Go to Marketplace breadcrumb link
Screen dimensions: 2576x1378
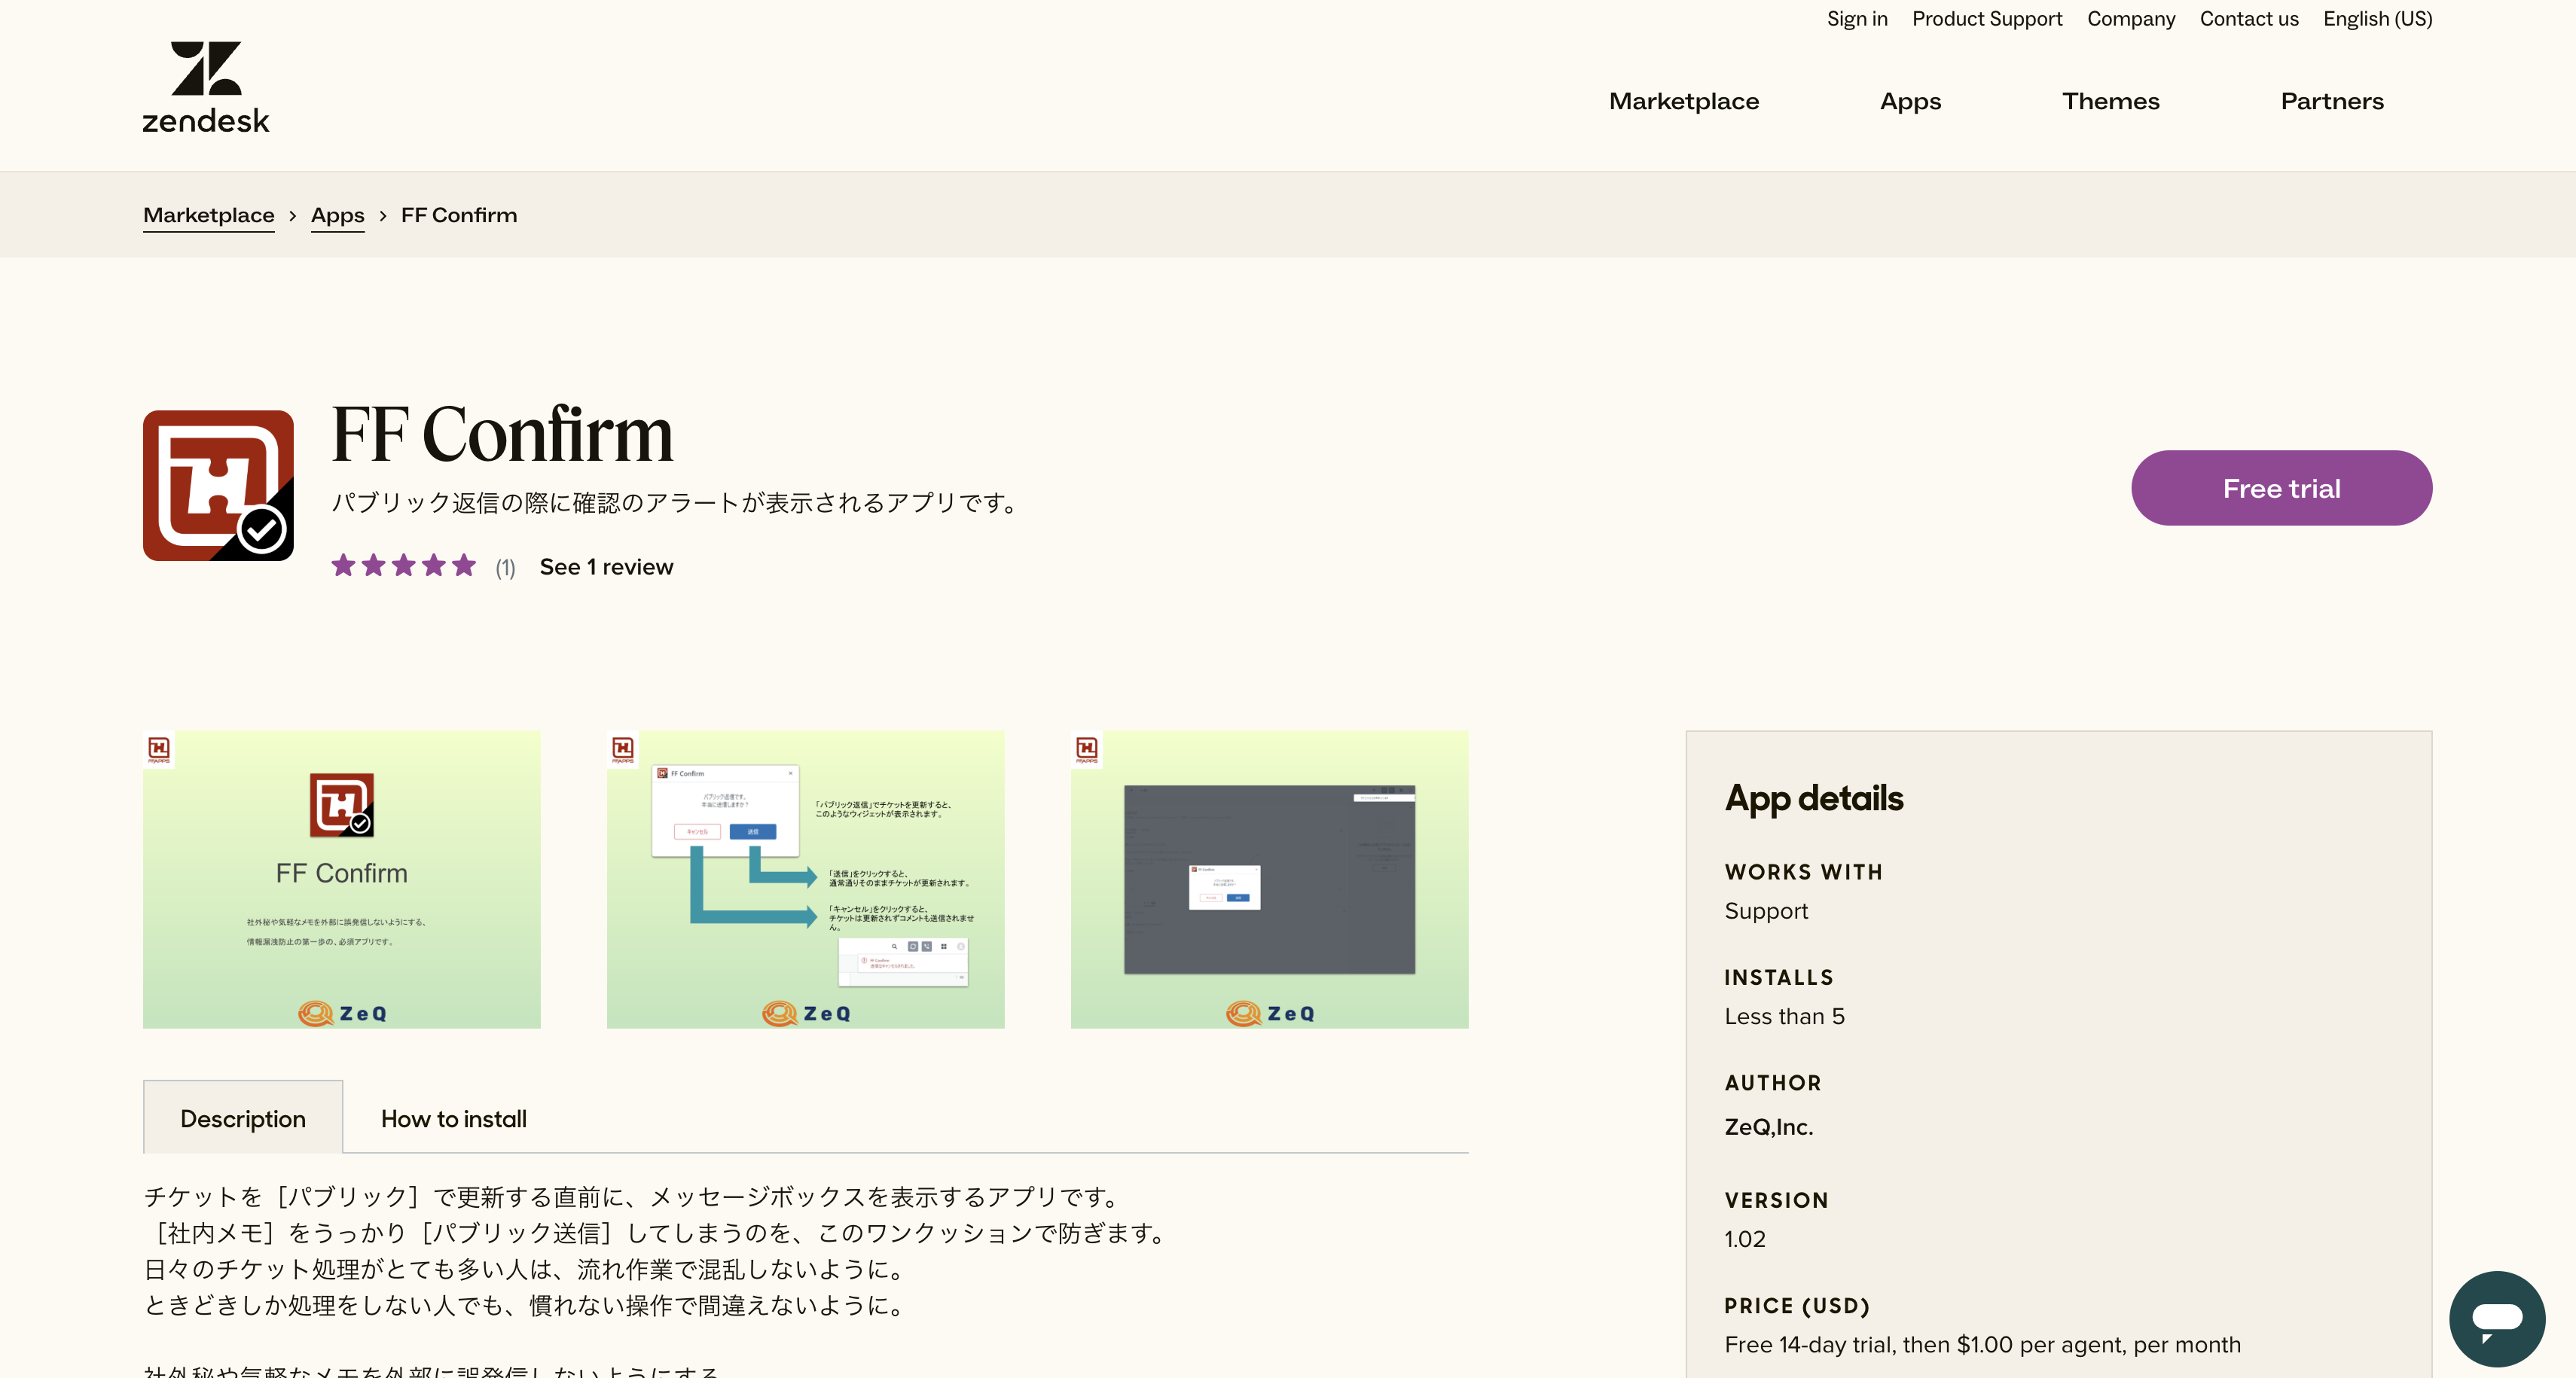pyautogui.click(x=208, y=215)
